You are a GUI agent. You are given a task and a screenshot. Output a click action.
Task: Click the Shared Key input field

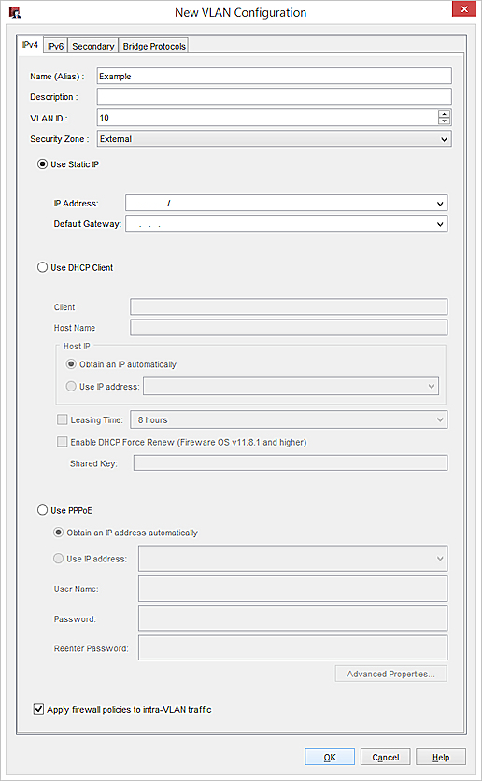pos(291,462)
